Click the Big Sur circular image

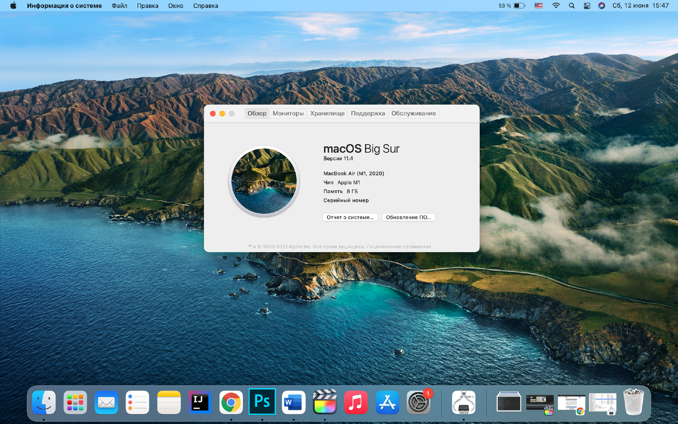(264, 181)
